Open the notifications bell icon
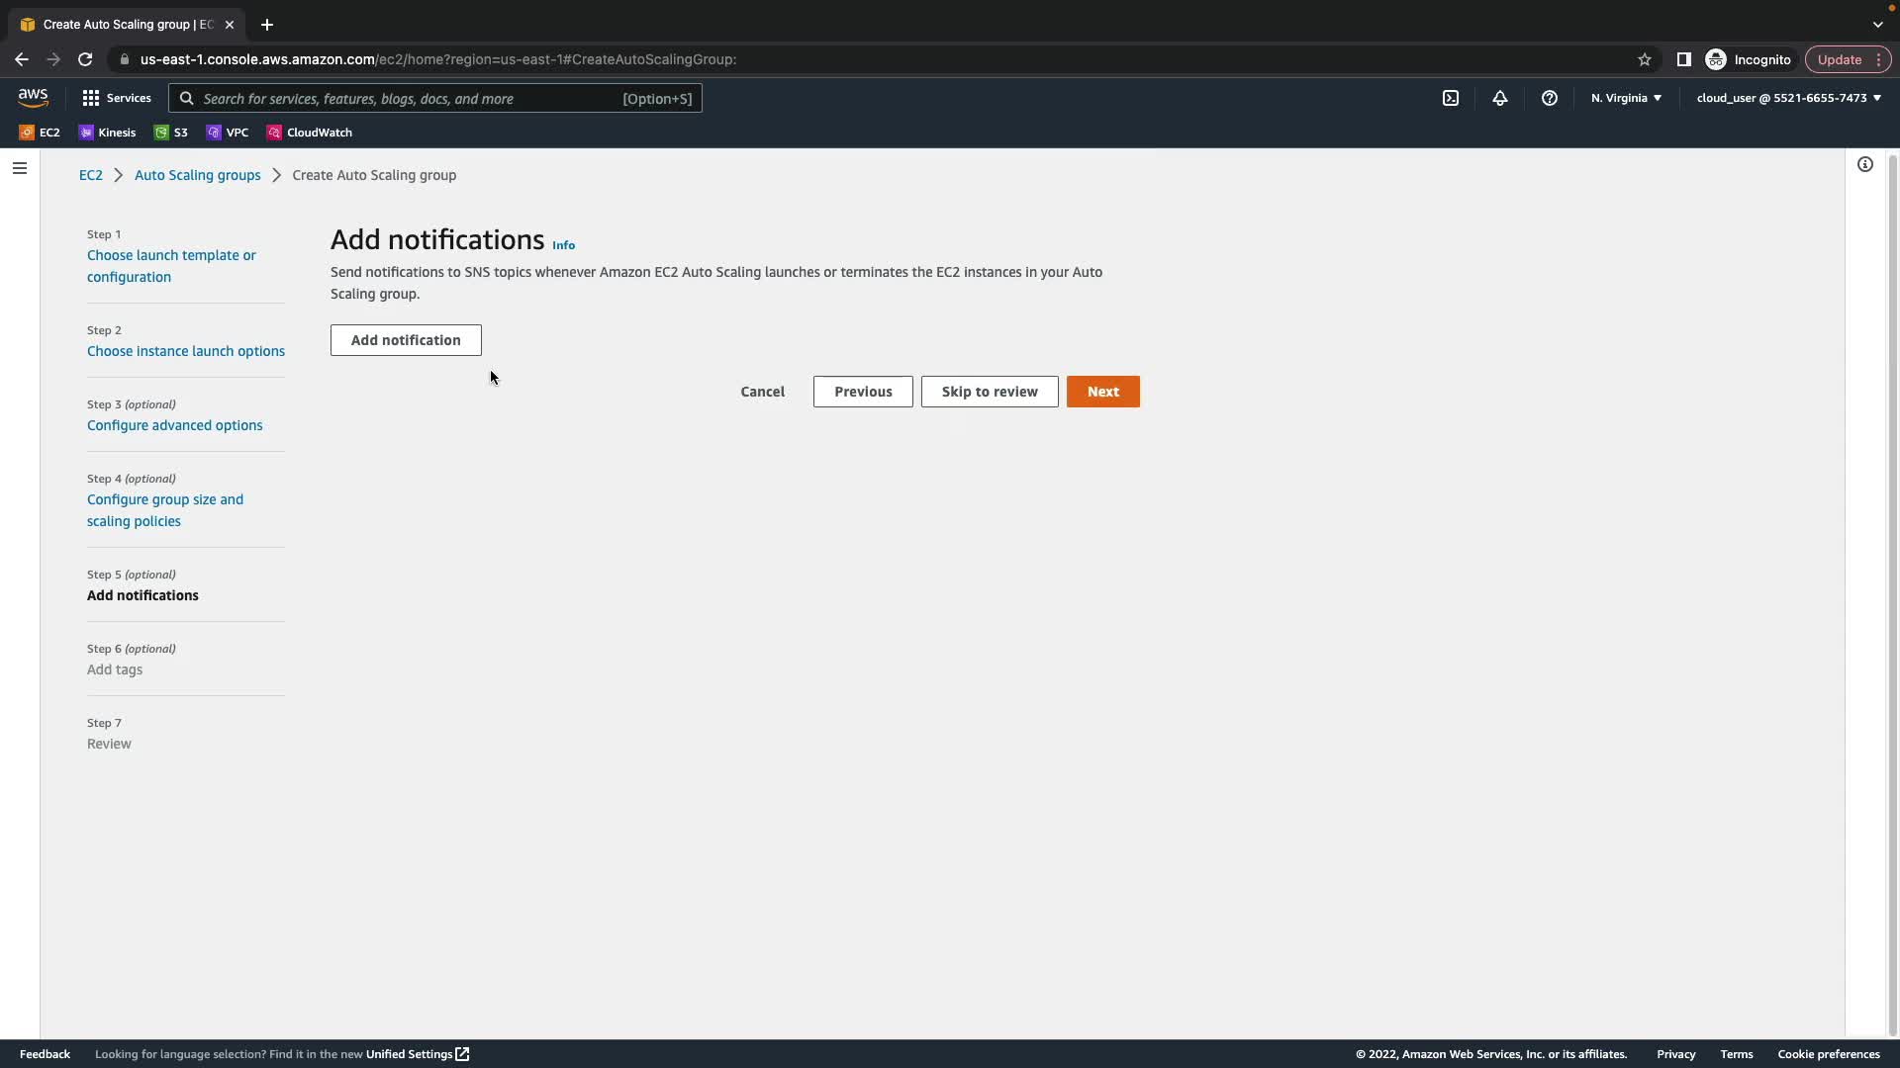 pos(1499,98)
